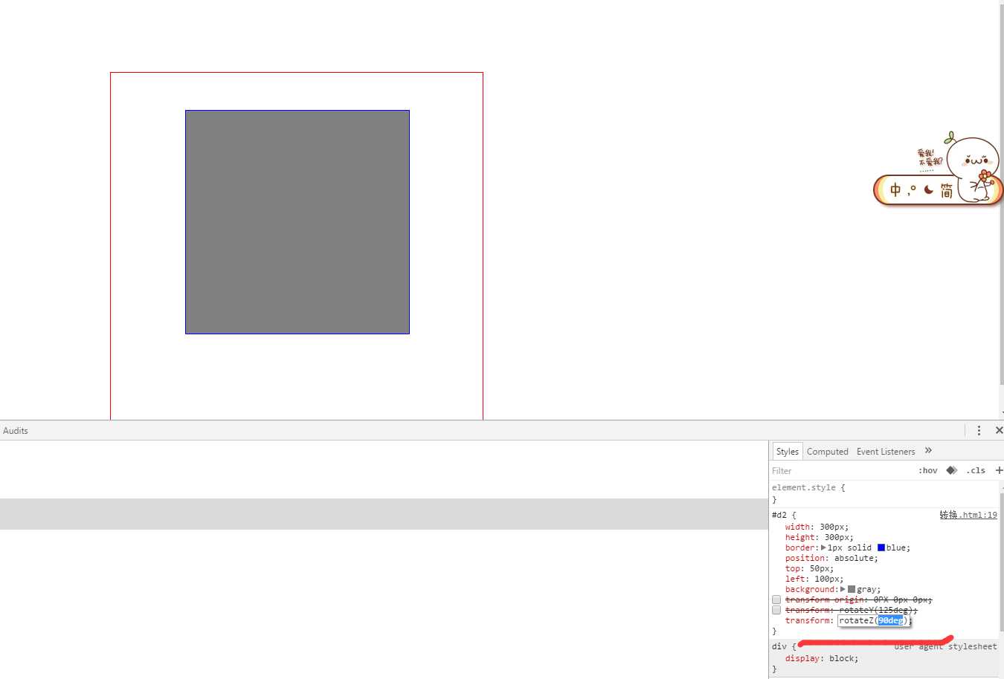Switch to the Styles tab

[787, 451]
